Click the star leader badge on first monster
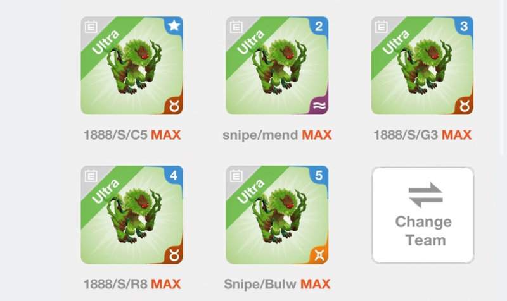Screen dimensions: 507x301 pyautogui.click(x=174, y=25)
